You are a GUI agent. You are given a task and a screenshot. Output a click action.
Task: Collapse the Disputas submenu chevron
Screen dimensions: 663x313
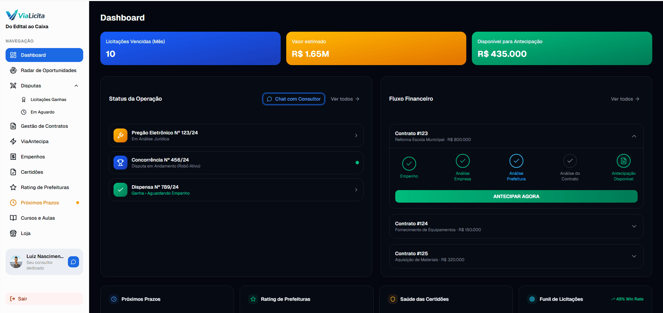click(76, 86)
